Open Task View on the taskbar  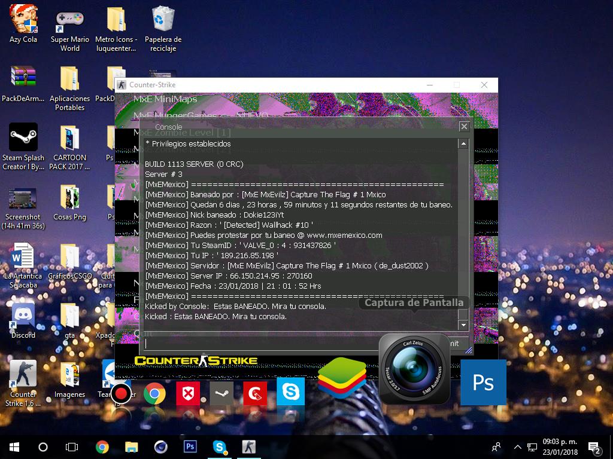click(72, 447)
